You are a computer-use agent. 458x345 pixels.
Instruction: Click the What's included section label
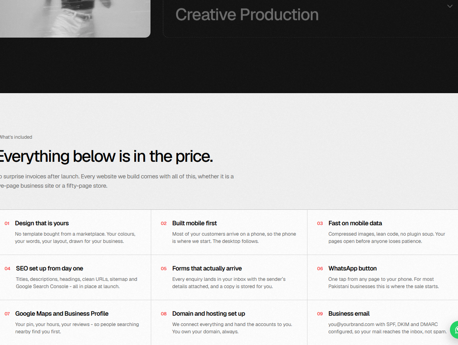[x=16, y=137]
